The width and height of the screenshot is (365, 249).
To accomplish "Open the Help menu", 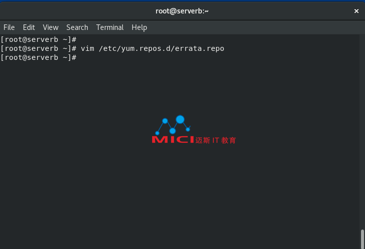I will [139, 27].
